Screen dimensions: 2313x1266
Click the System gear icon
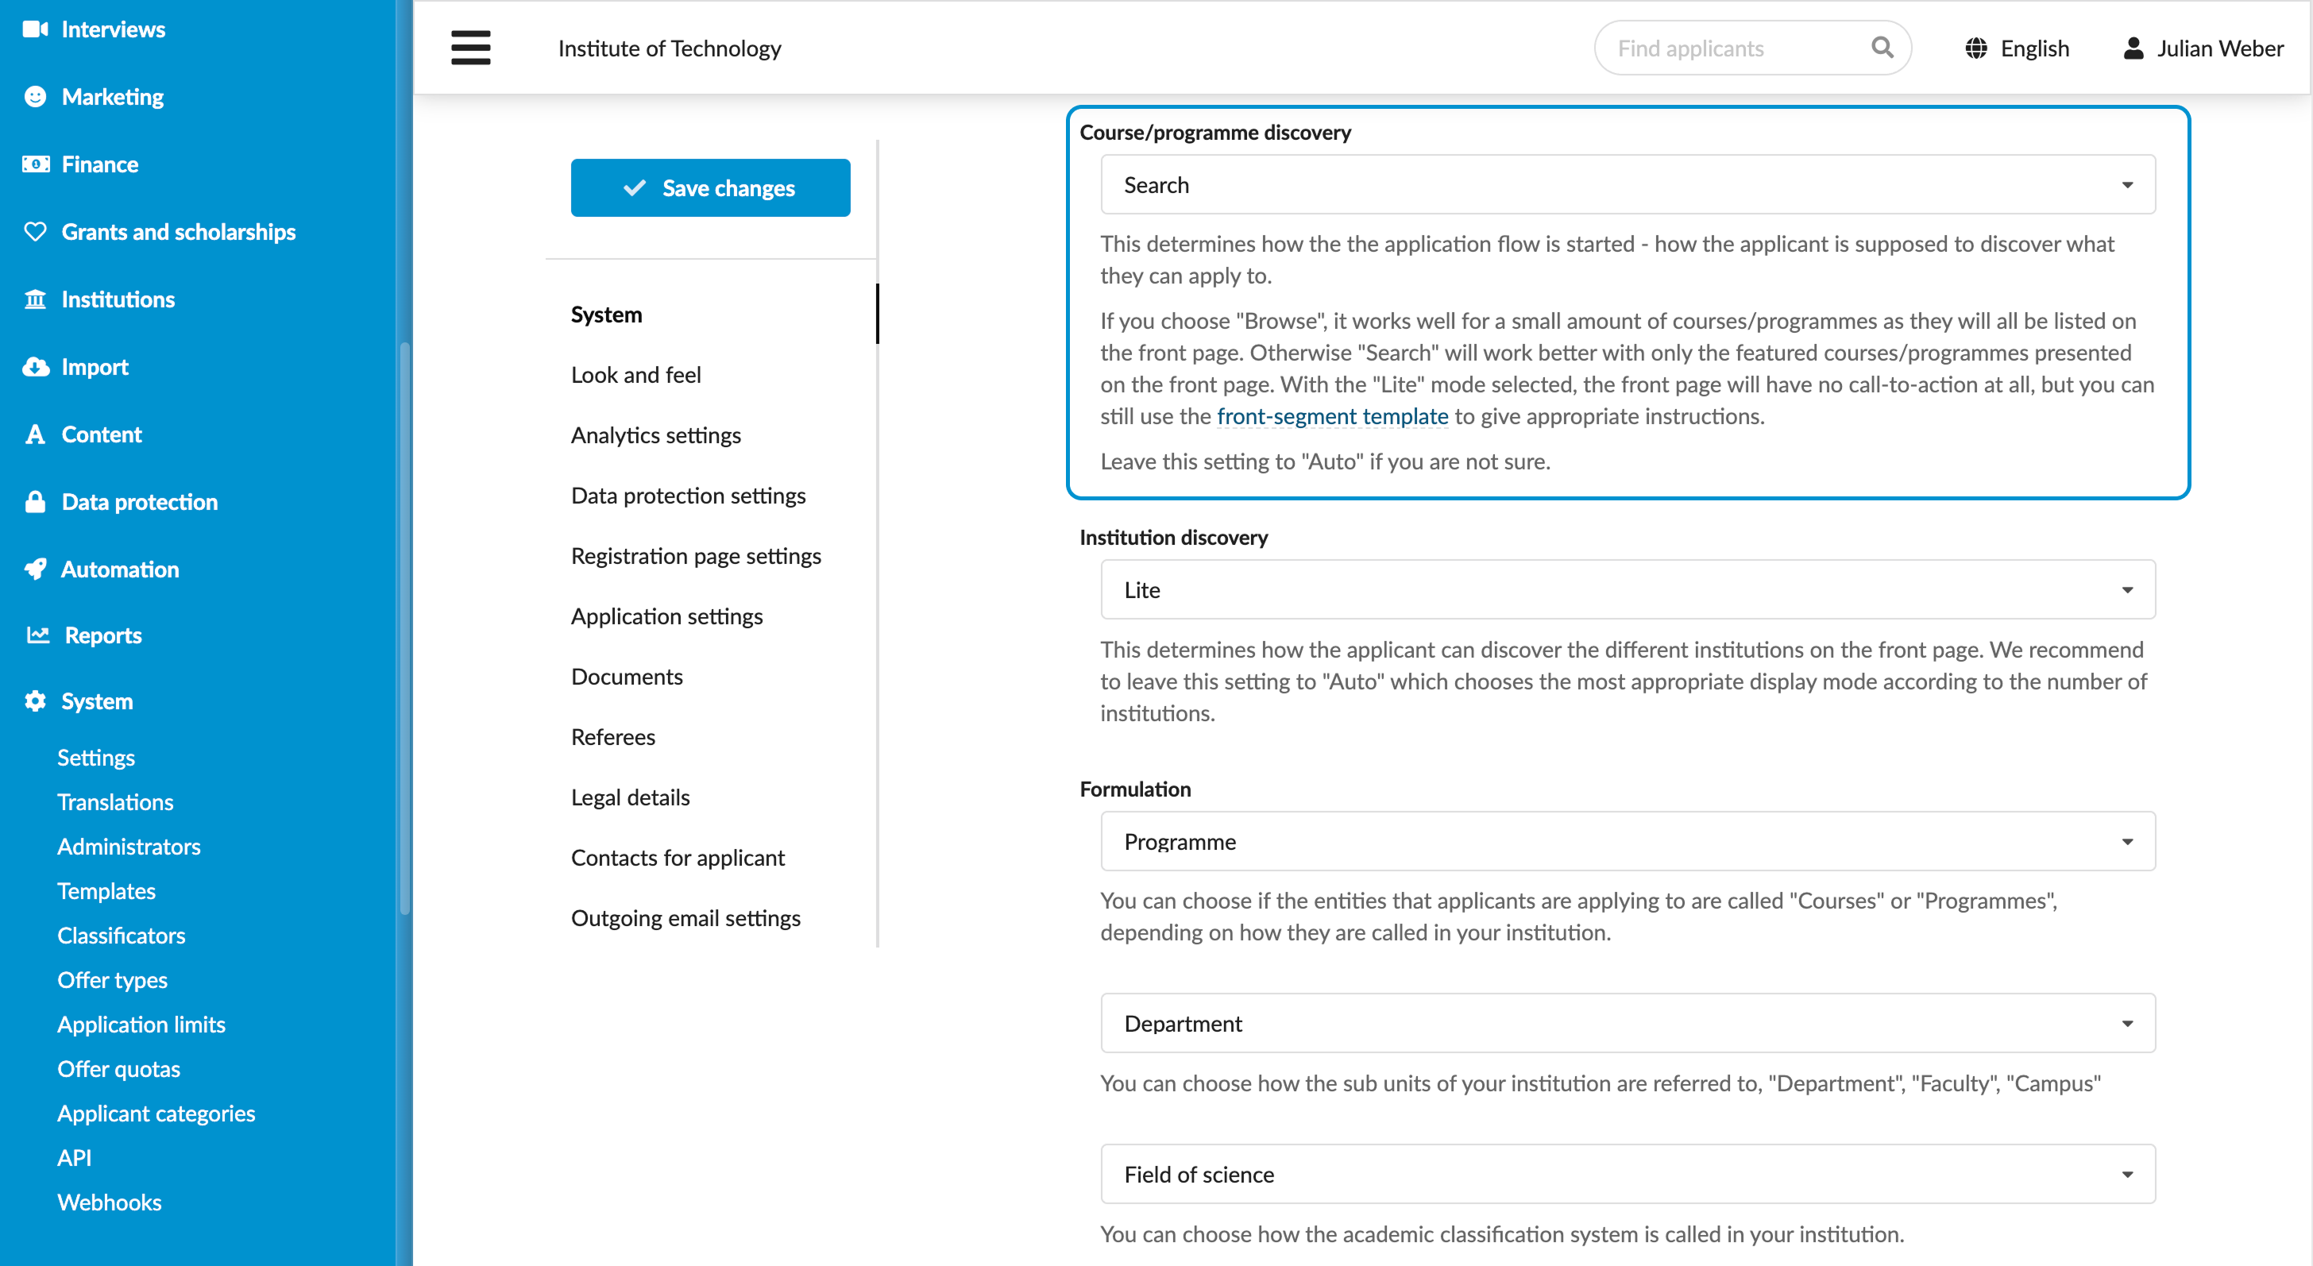click(x=35, y=701)
